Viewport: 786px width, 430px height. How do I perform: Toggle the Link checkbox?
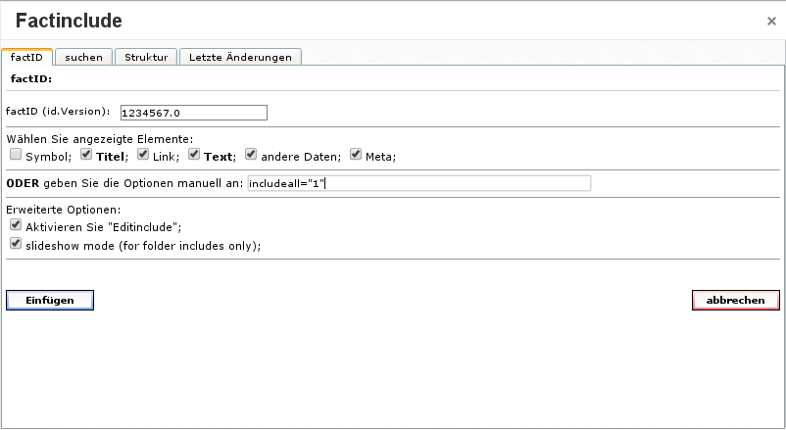click(143, 155)
